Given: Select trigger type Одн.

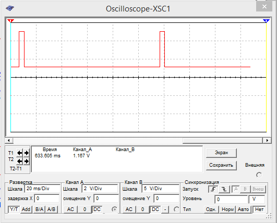Looking at the screenshot, I should pos(211,209).
